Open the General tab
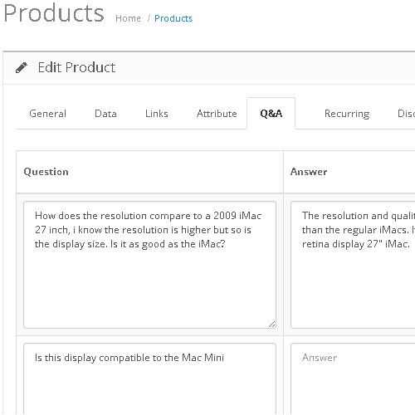415x415 pixels. click(47, 114)
